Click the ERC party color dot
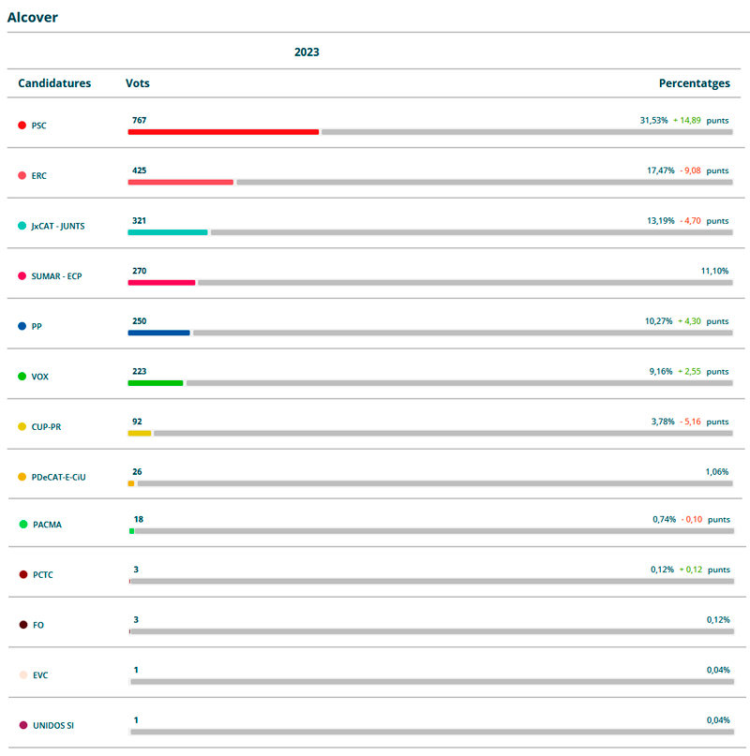This screenshot has height=756, width=750. (x=22, y=175)
